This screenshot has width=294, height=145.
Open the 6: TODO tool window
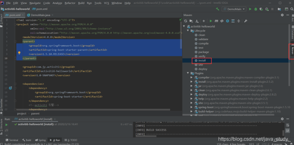tap(71, 140)
